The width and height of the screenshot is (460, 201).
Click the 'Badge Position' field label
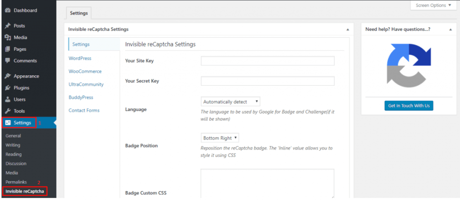point(142,146)
